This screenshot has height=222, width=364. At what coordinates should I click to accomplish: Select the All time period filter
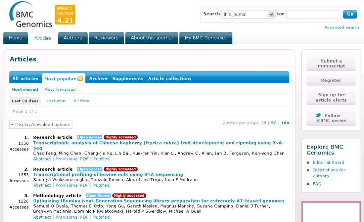tap(81, 101)
